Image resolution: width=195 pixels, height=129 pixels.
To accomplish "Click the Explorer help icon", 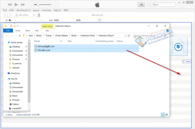I will pyautogui.click(x=168, y=30).
